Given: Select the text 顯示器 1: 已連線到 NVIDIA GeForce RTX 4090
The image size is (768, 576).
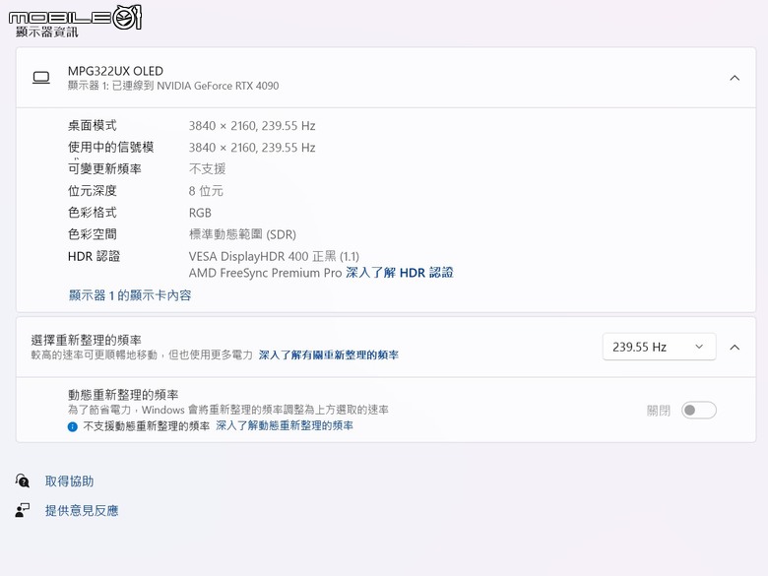Looking at the screenshot, I should [x=173, y=86].
